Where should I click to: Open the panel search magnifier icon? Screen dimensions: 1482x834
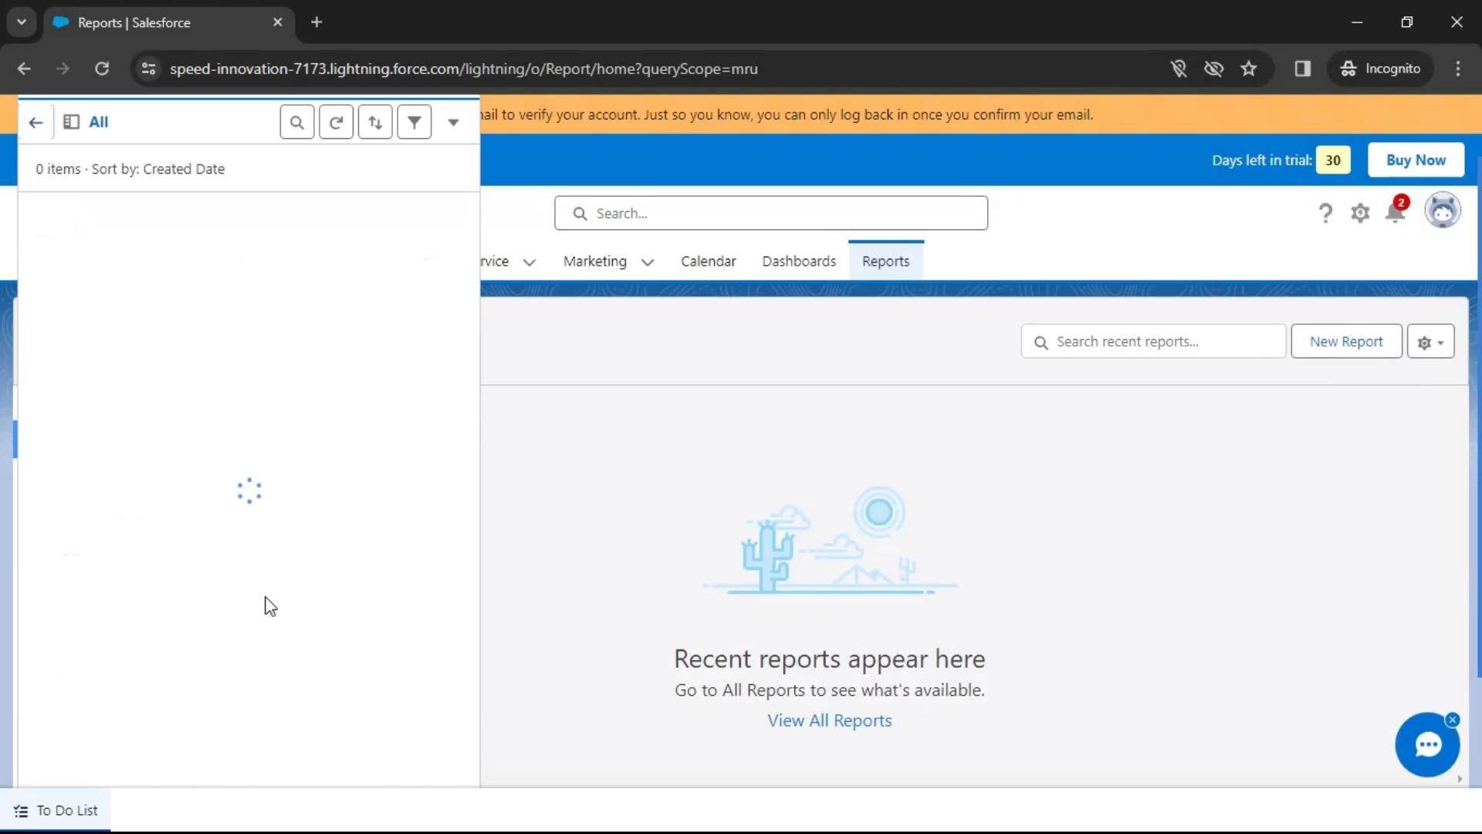(297, 123)
